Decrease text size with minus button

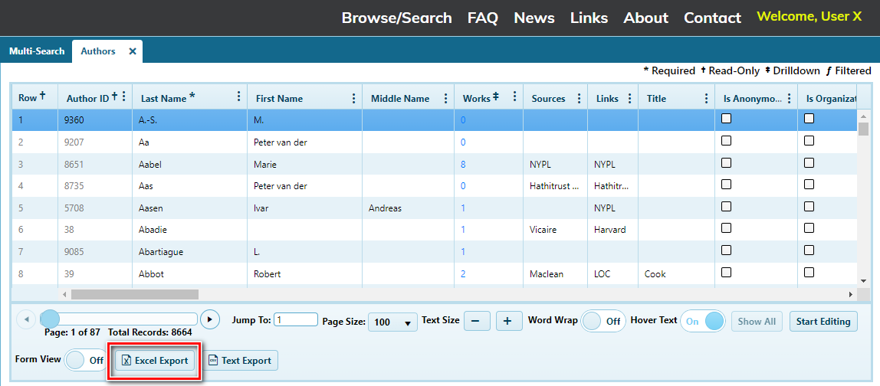(477, 321)
